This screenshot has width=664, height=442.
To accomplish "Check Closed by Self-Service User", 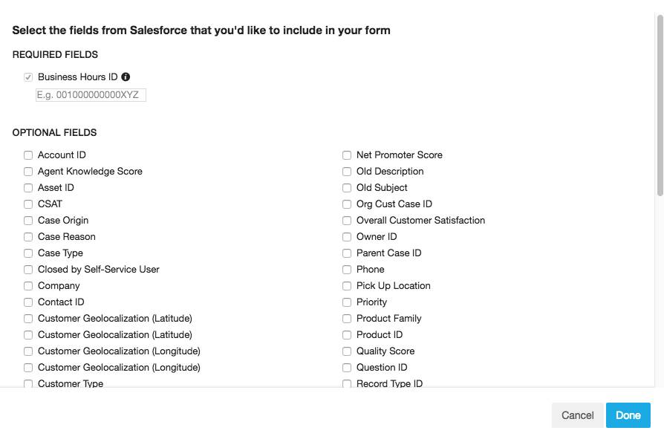I will pos(28,270).
